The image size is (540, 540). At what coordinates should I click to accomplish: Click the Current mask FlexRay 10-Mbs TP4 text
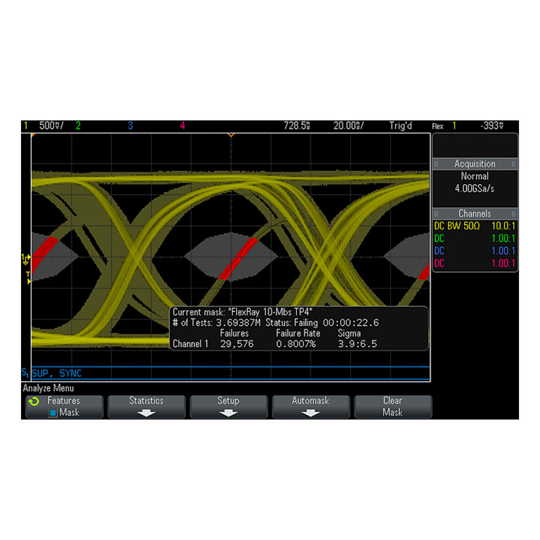tap(242, 312)
